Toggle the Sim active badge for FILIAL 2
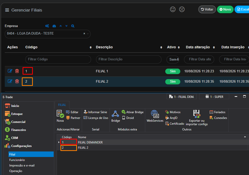Viewport: 249px width, 175px height. tap(173, 82)
